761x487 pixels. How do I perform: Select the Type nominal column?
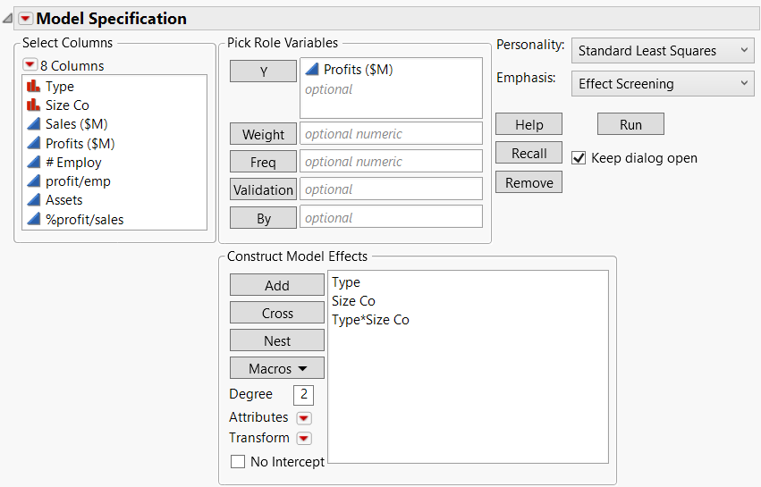pos(59,87)
